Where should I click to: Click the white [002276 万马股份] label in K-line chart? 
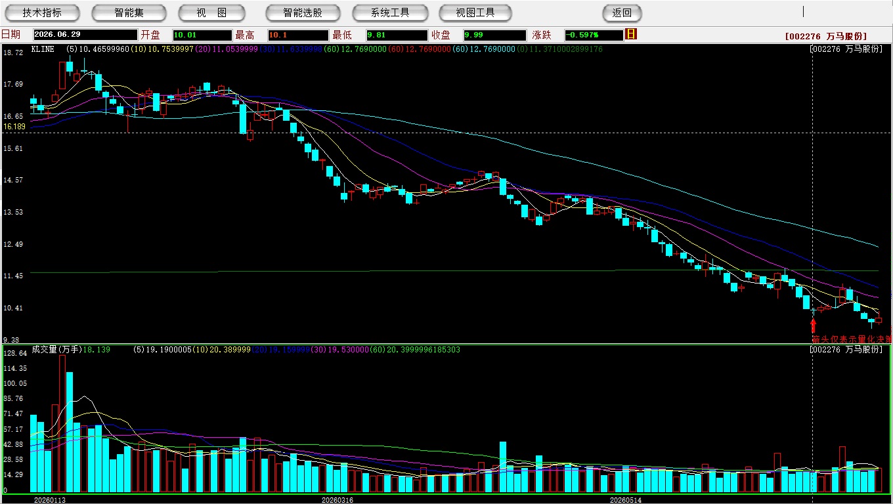pos(846,49)
